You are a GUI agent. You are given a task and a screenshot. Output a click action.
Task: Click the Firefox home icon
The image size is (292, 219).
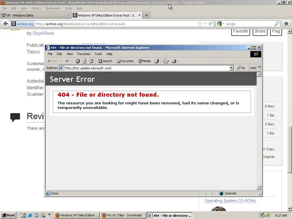[286, 24]
